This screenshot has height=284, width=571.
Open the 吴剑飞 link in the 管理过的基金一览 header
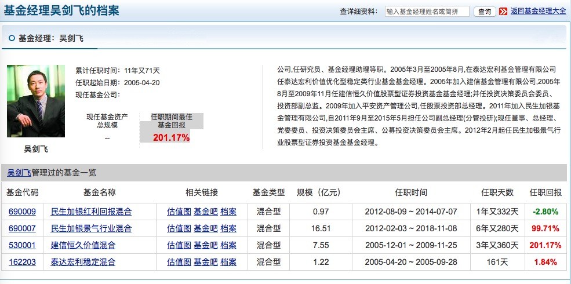pyautogui.click(x=19, y=173)
